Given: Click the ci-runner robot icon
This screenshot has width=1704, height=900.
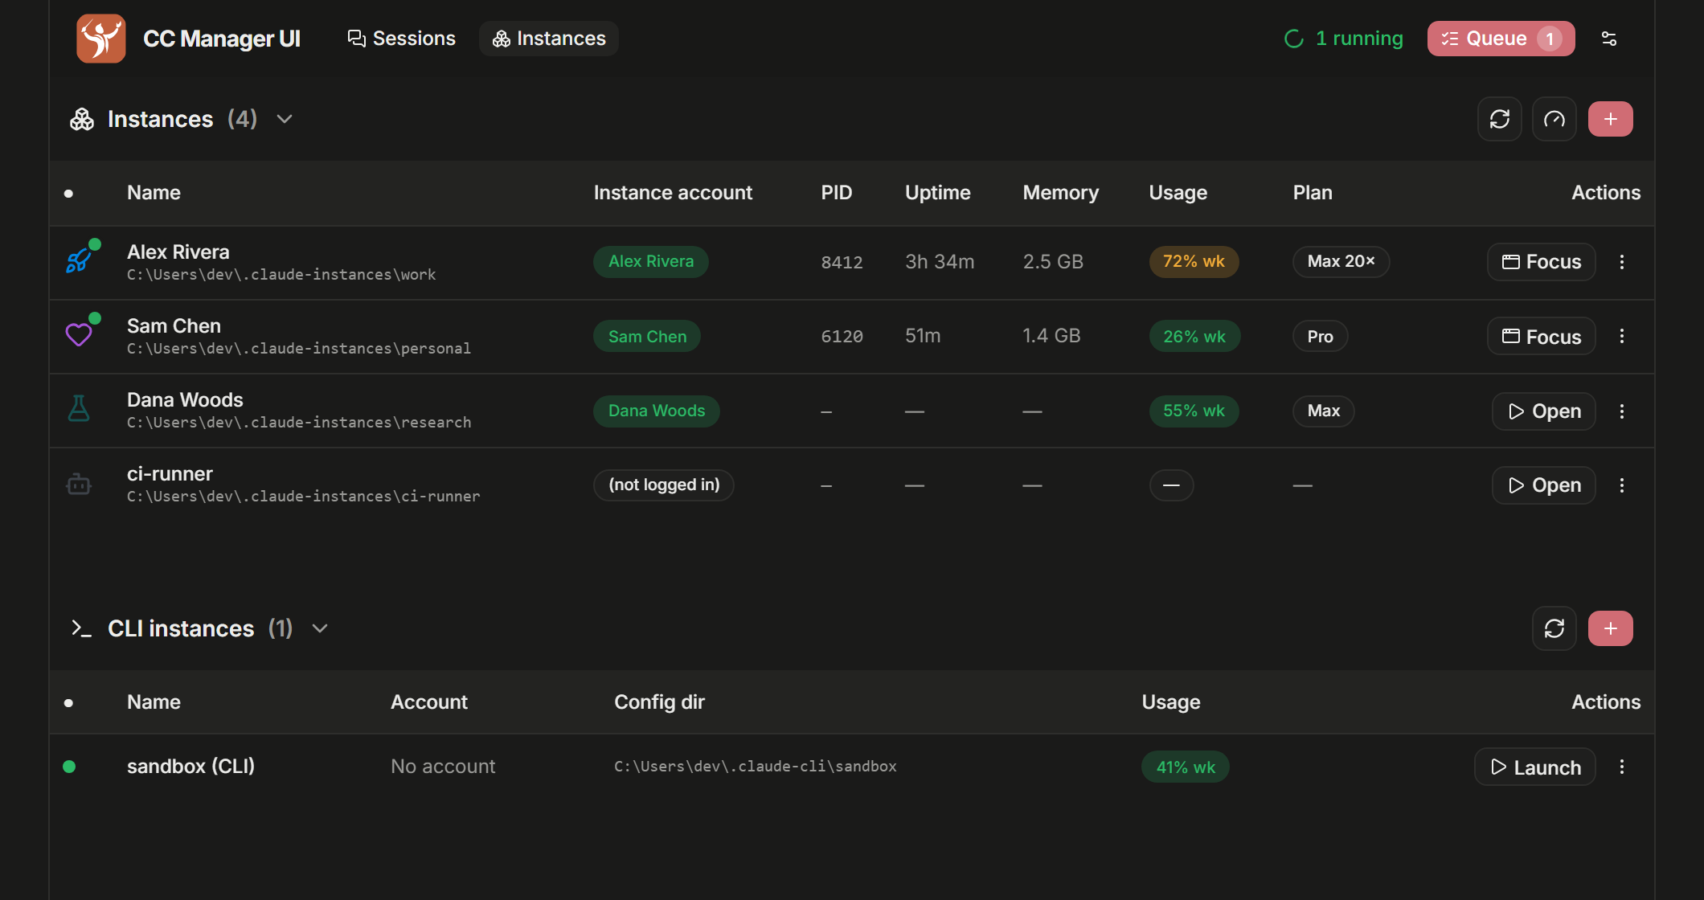Looking at the screenshot, I should click(x=79, y=485).
